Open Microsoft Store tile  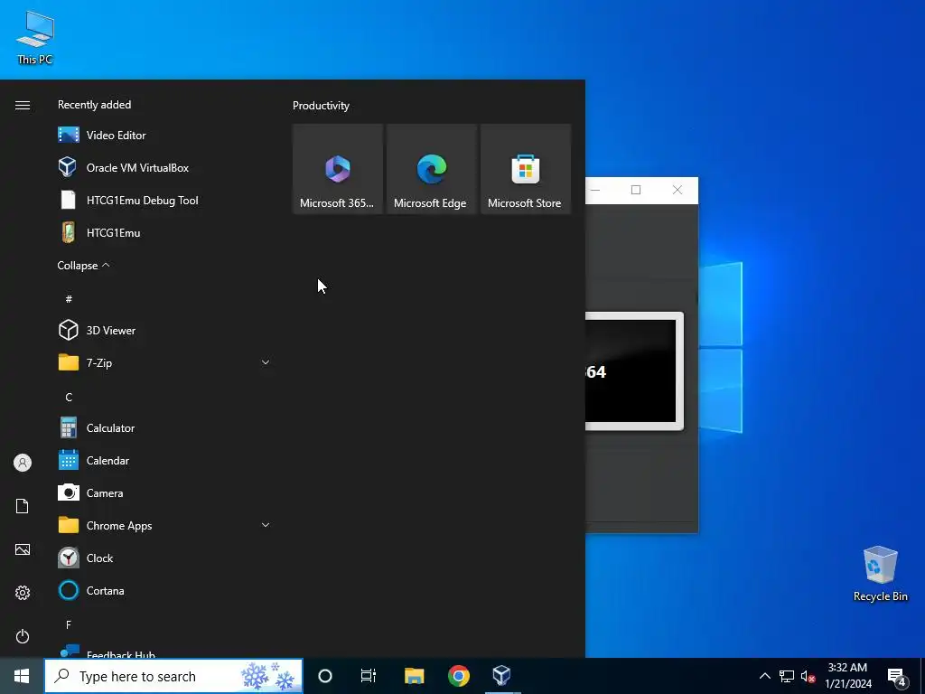pyautogui.click(x=526, y=169)
